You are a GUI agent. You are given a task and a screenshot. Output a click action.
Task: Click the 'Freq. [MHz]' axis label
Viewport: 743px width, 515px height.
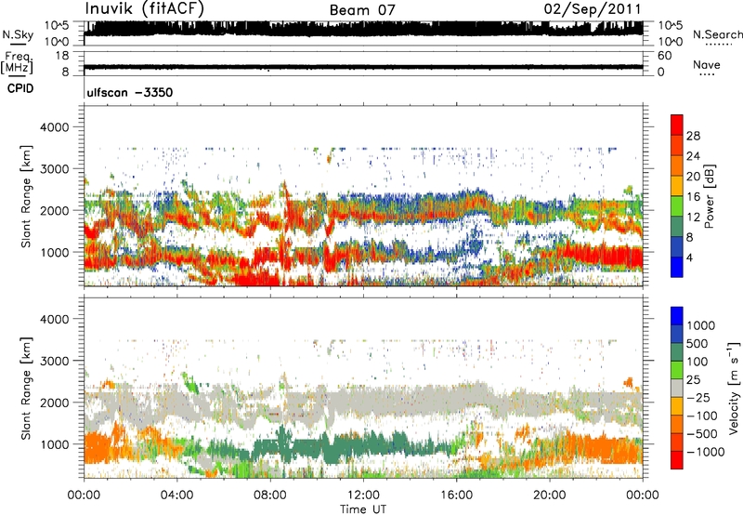click(x=17, y=62)
